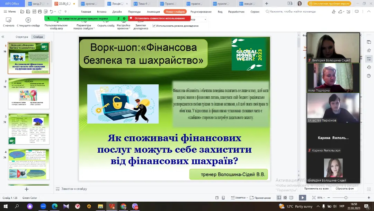This screenshot has height=211, width=374.
Task: Open the 85% zoom level dropdown
Action: [x=321, y=197]
